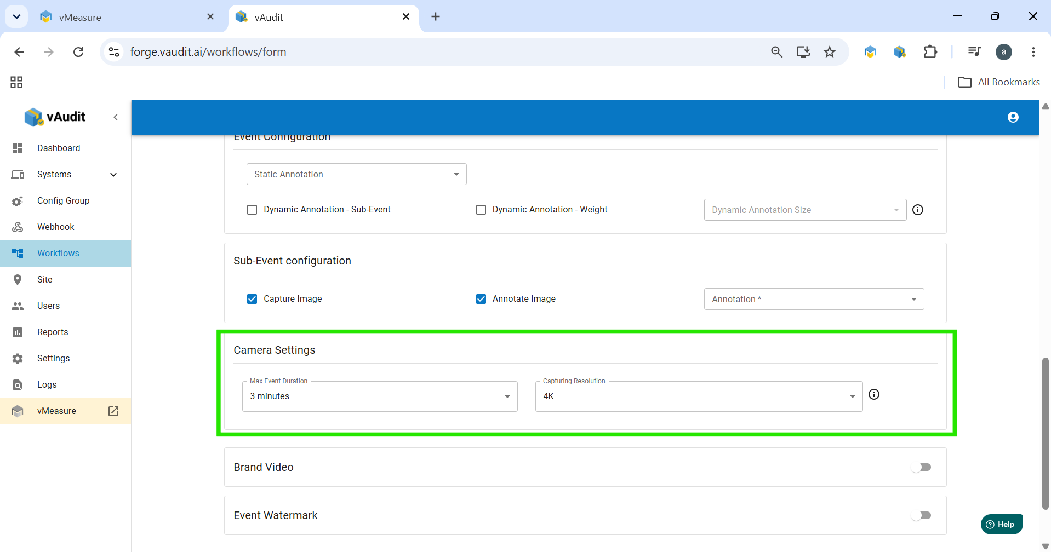Open Config Group menu item
This screenshot has width=1051, height=552.
pos(64,201)
